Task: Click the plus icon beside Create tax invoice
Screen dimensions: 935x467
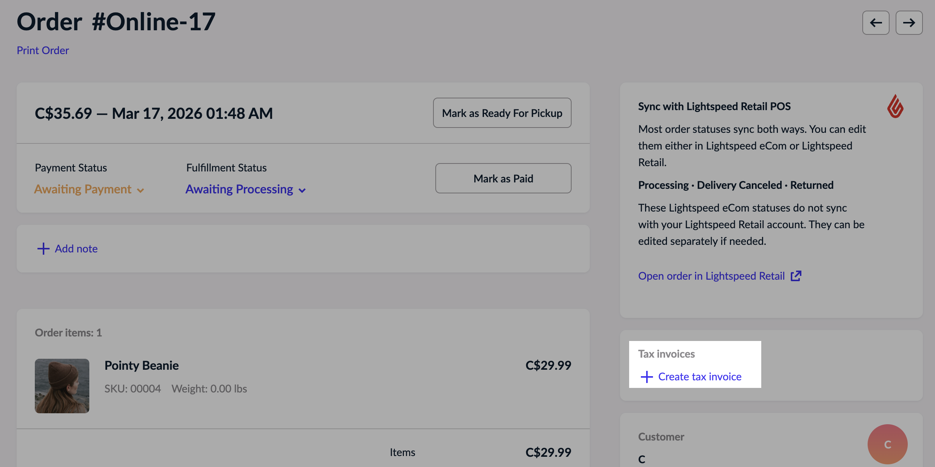Action: point(647,377)
